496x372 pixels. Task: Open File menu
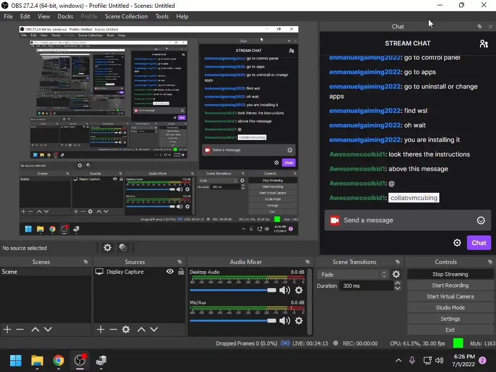[8, 16]
